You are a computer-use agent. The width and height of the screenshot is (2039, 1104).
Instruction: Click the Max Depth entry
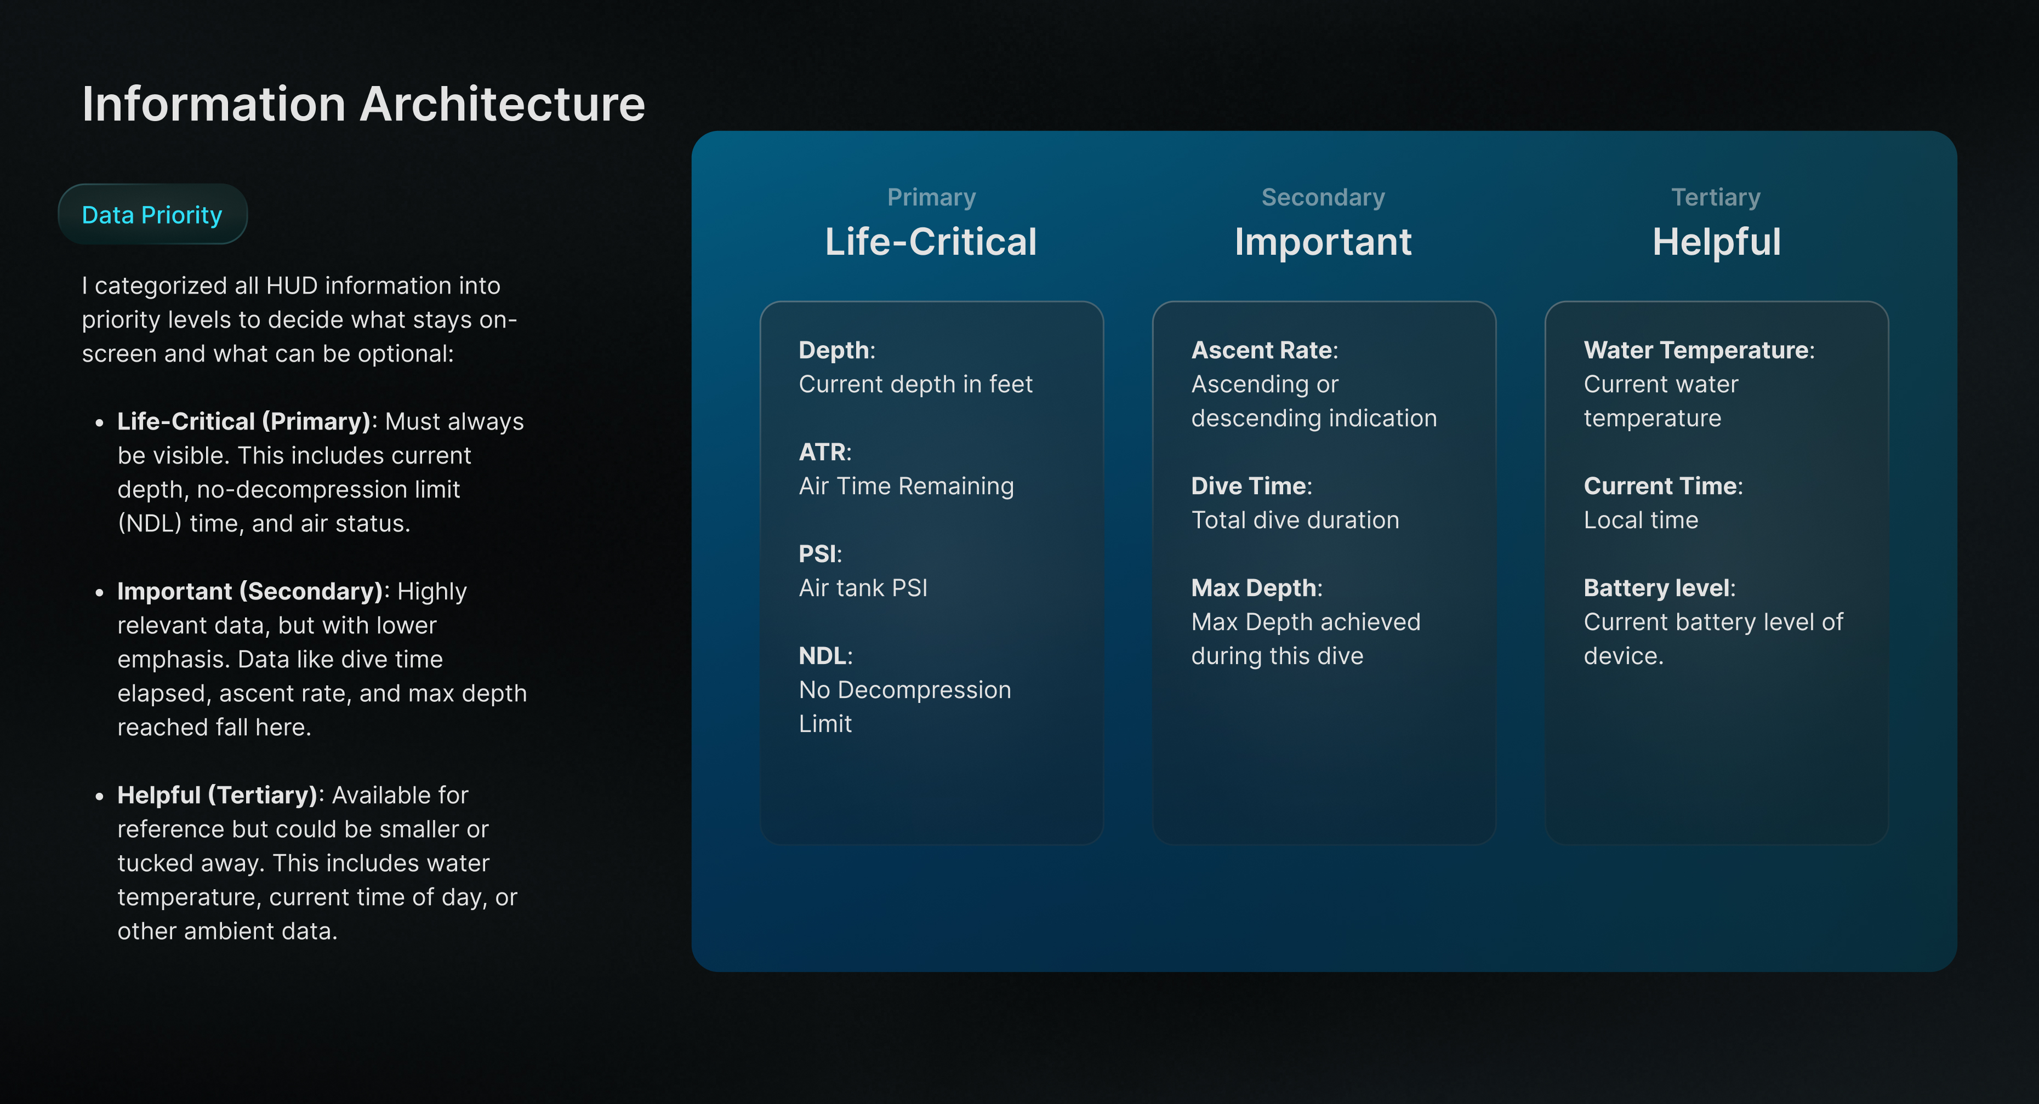tap(1305, 622)
